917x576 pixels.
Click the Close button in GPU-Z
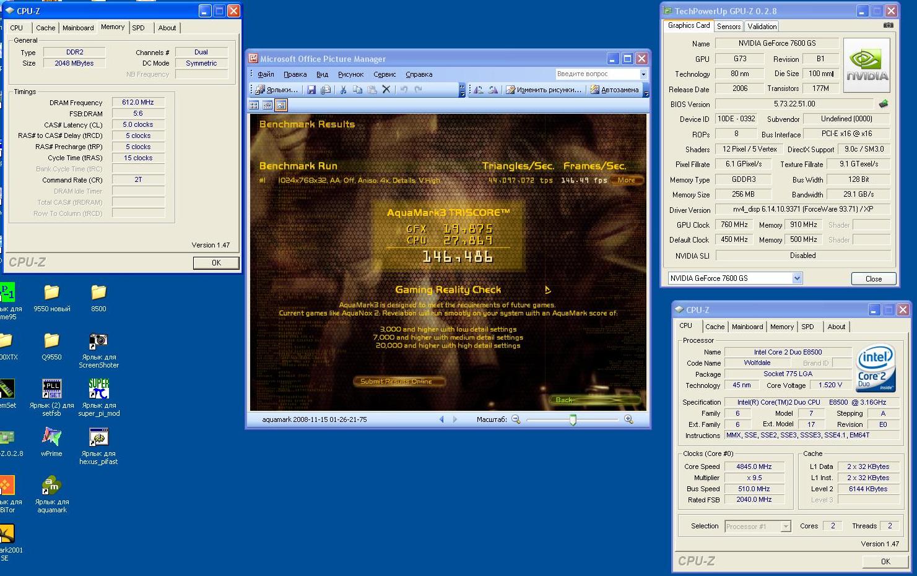pyautogui.click(x=873, y=278)
